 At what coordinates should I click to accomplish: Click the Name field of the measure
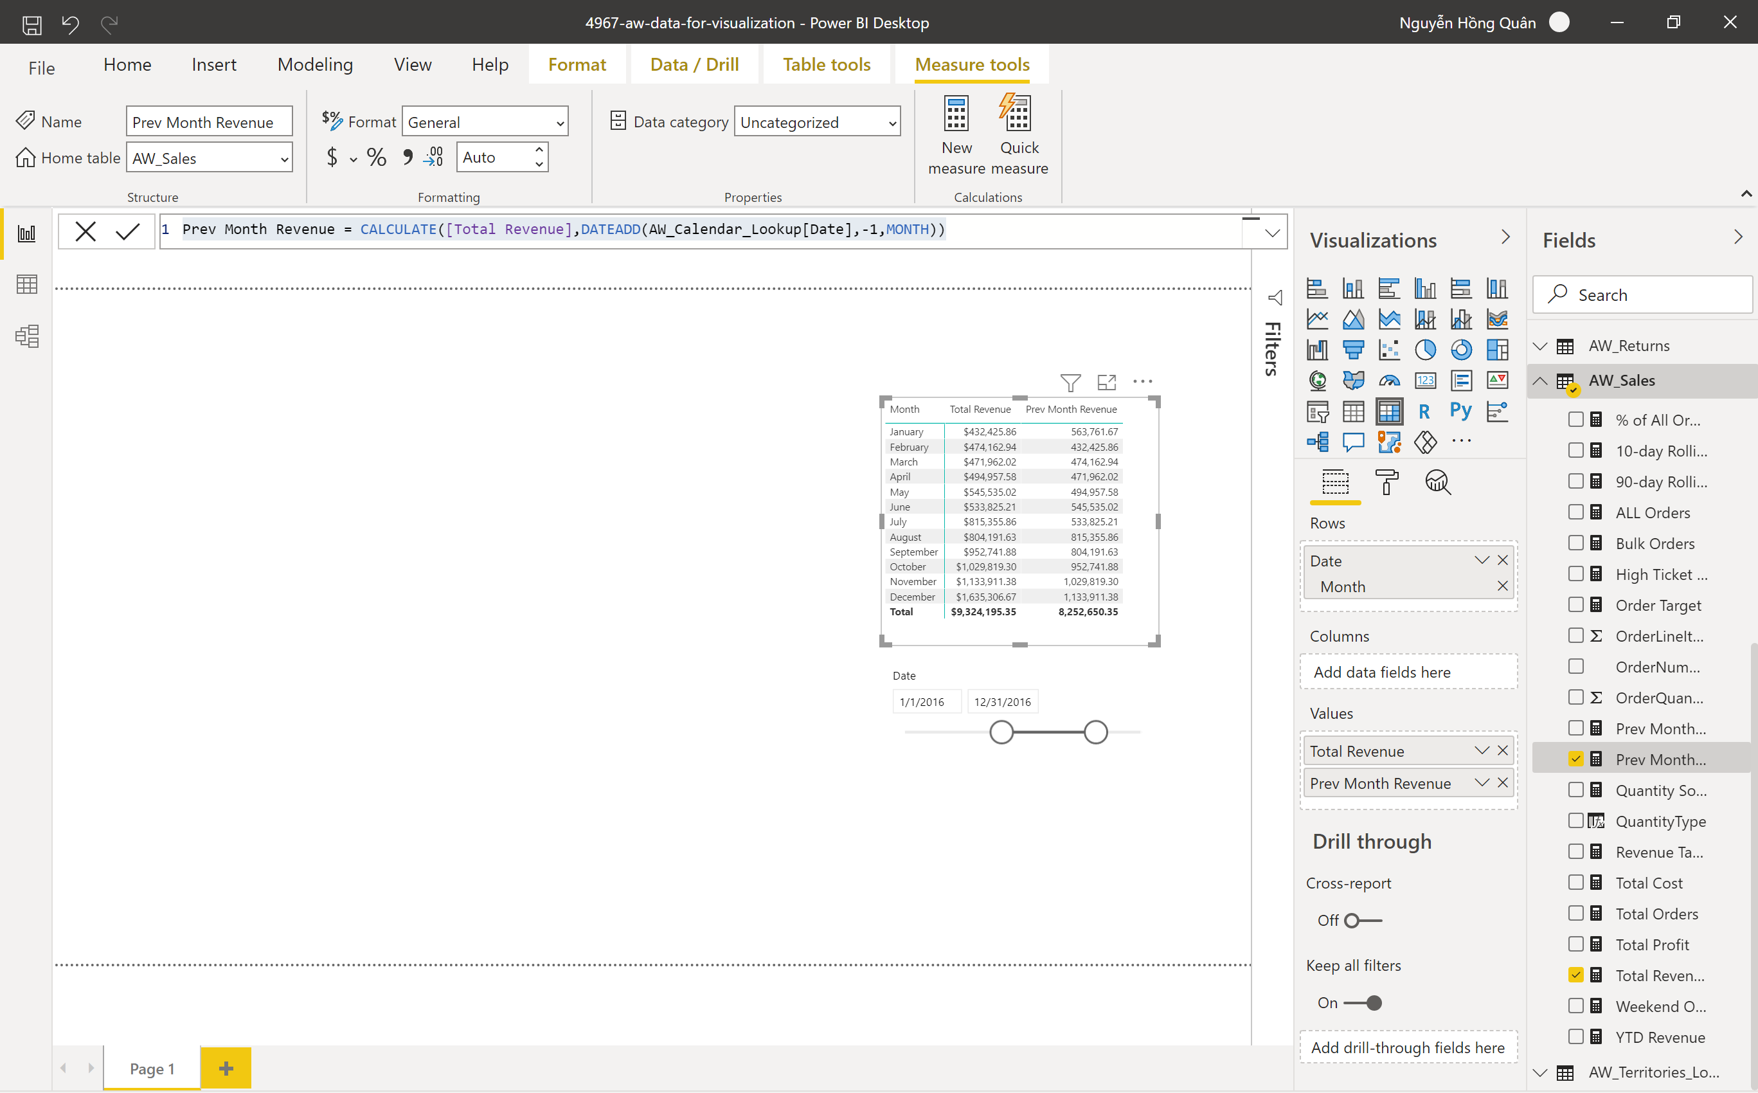tap(210, 122)
